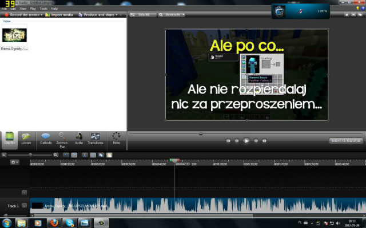Screen dimensions: 366x228
Task: Click the Cut tool on timeline toolbar
Action: coord(85,155)
